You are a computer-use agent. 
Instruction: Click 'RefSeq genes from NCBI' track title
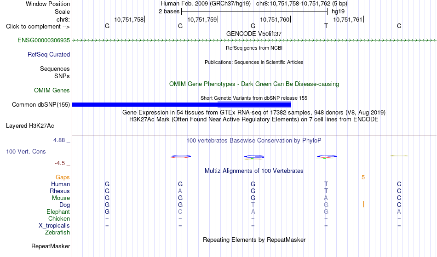coord(254,48)
